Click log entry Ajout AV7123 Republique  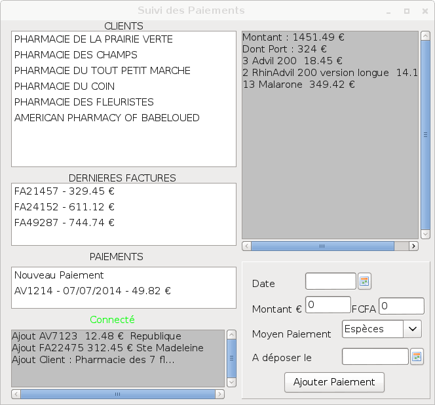pos(96,336)
